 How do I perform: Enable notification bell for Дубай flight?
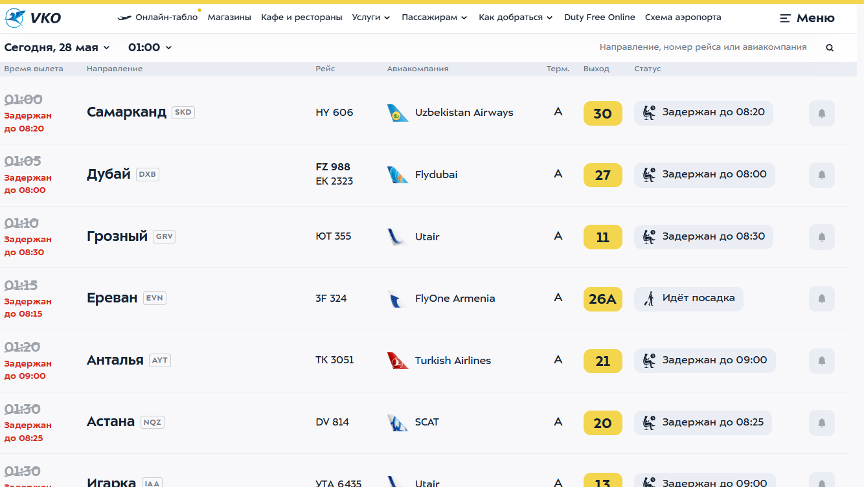(821, 175)
